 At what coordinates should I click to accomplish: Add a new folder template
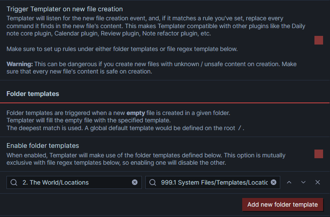click(282, 204)
